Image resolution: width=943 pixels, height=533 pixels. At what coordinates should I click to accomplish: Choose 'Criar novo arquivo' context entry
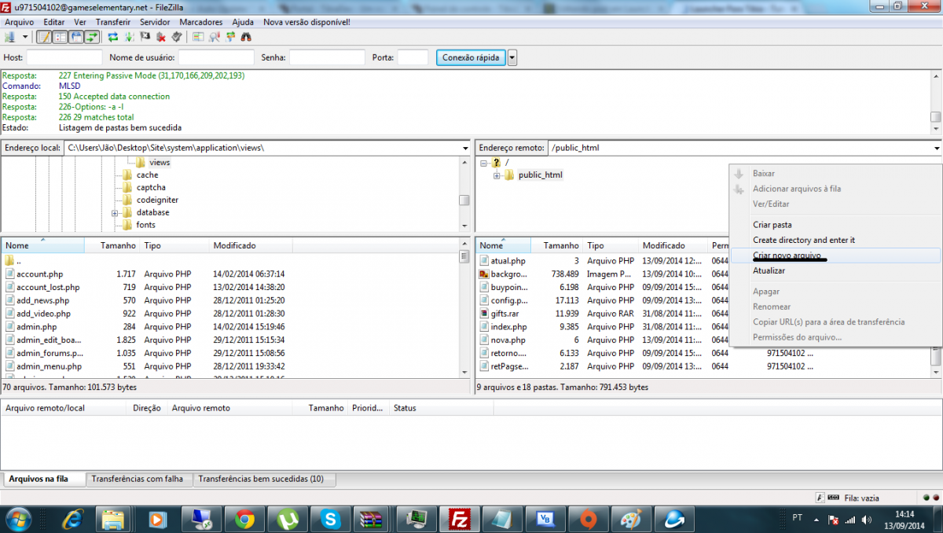(x=835, y=255)
